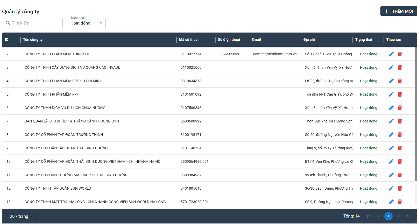The image size is (418, 224).
Task: Click the THÊM MỚI button
Action: [x=399, y=11]
